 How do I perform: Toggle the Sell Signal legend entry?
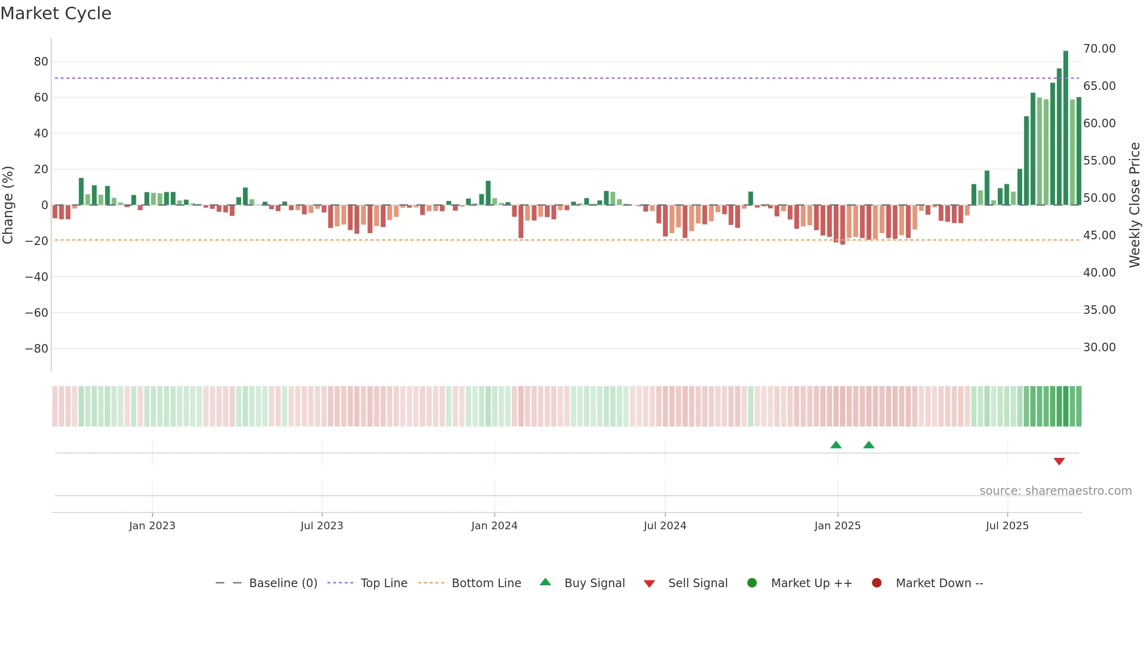tap(685, 583)
